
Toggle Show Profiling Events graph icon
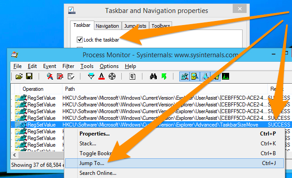pyautogui.click(x=226, y=76)
